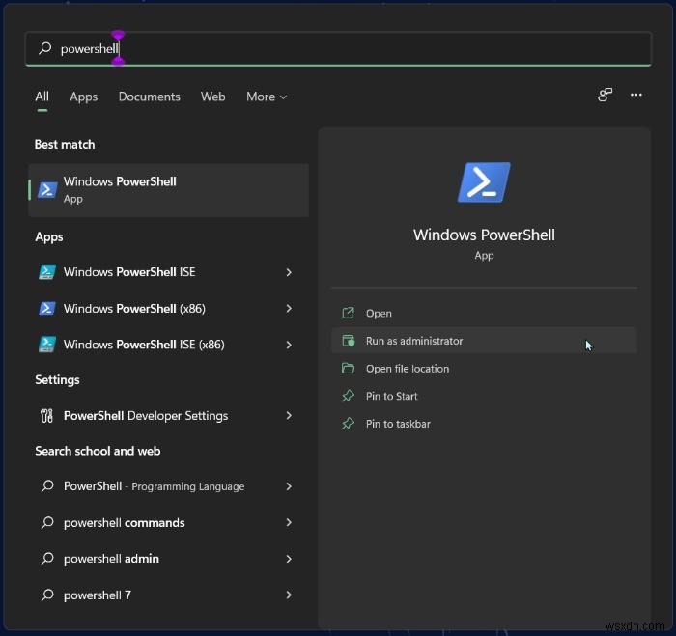Expand arrow for powershell commands suggestion
Image resolution: width=676 pixels, height=636 pixels.
[289, 523]
